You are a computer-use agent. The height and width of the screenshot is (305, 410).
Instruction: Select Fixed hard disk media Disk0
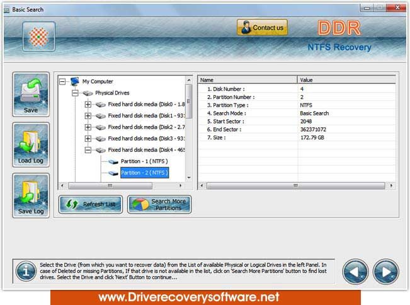(146, 105)
